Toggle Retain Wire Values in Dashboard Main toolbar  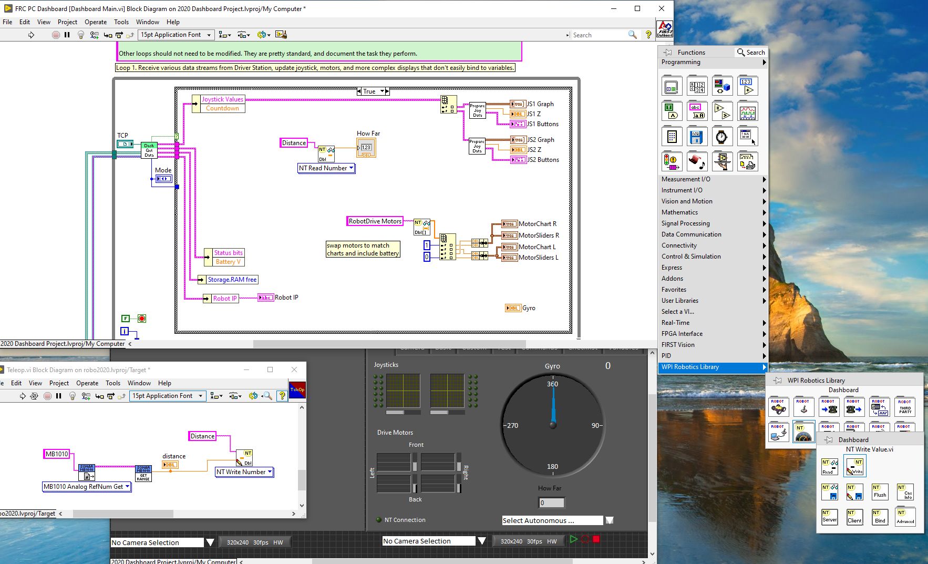pos(94,35)
